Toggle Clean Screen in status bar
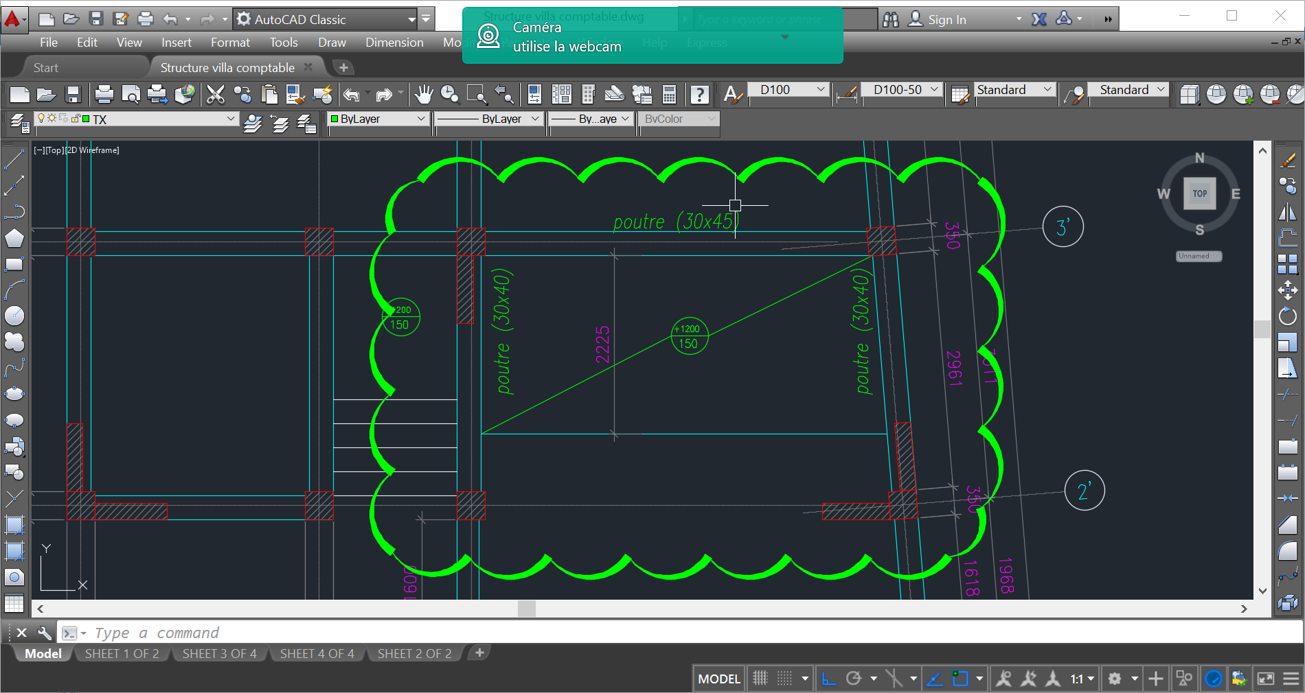1305x693 pixels. (1265, 679)
